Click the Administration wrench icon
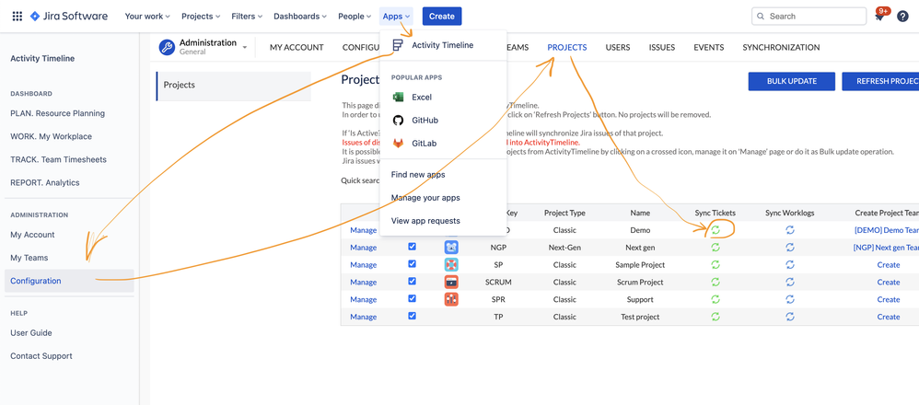 point(167,48)
